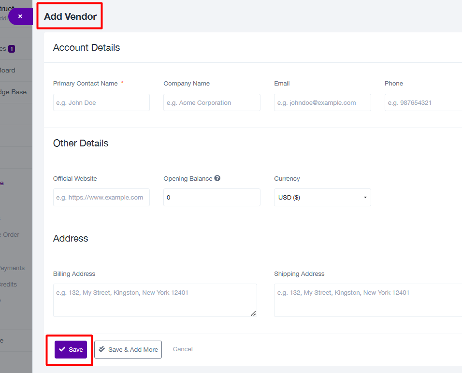
Task: Click the sidebar badge showing 1
Action: [x=12, y=49]
